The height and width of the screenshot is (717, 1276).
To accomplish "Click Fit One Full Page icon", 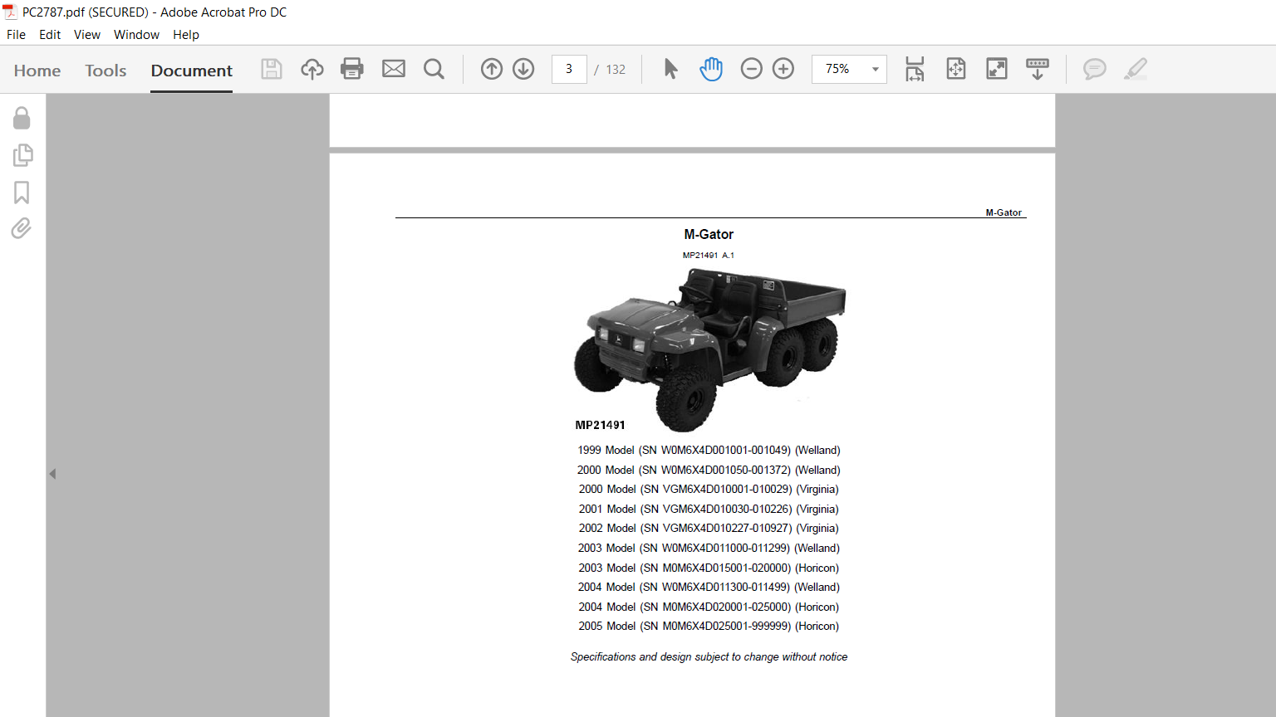I will [956, 69].
